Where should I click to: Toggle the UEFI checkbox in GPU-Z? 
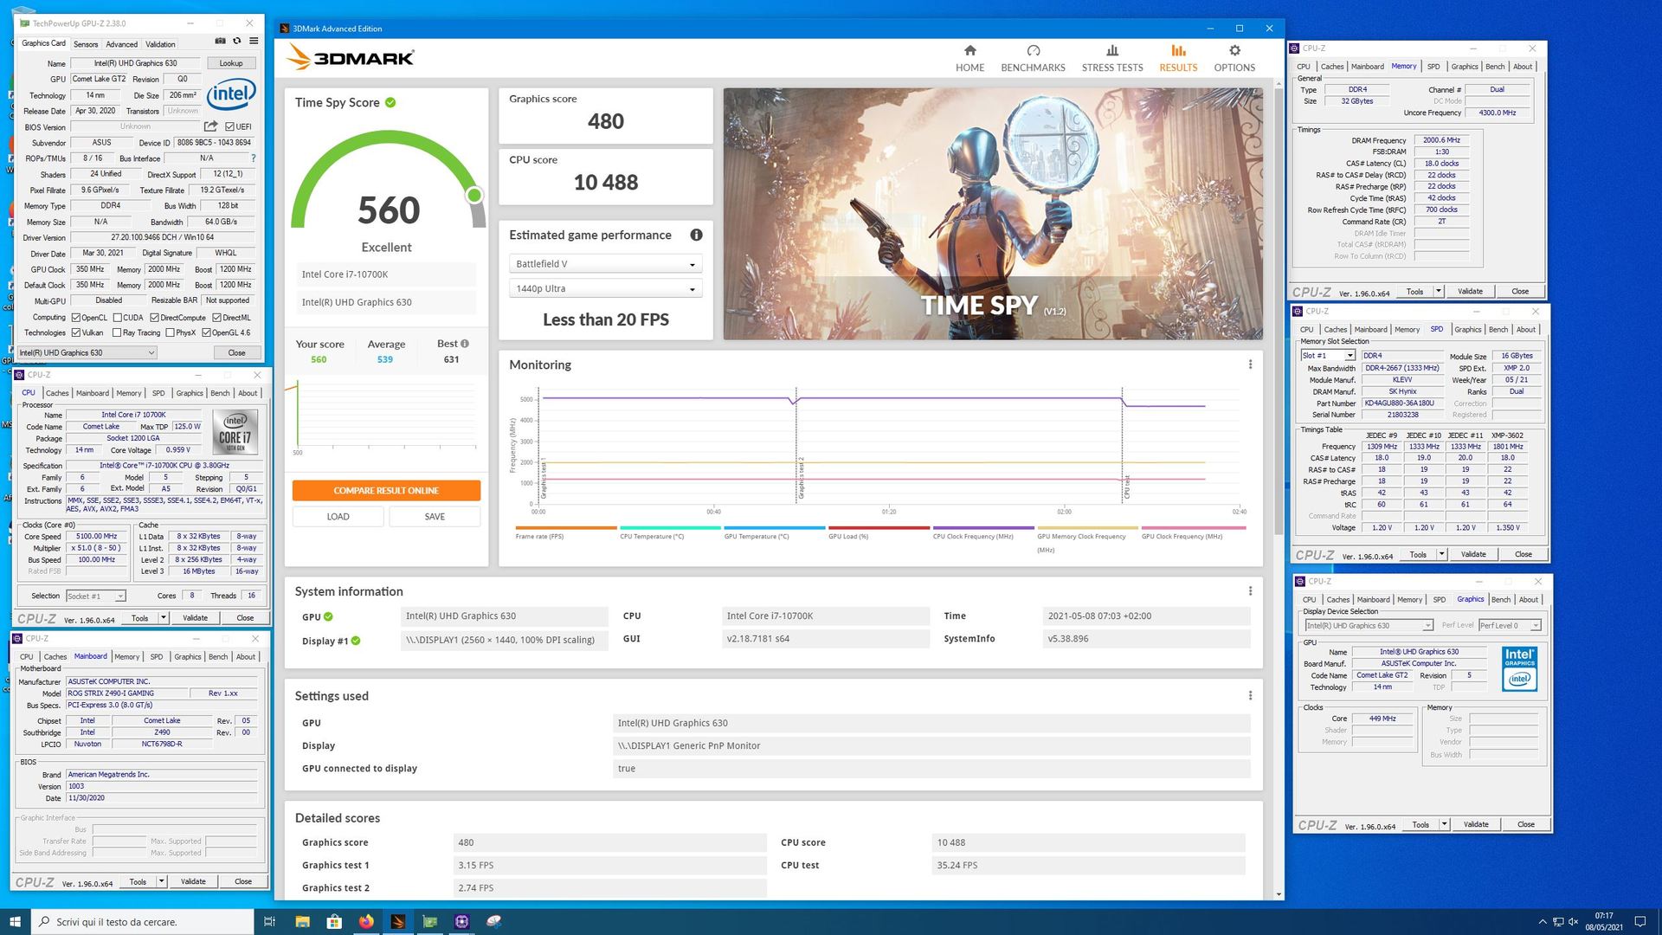[229, 127]
